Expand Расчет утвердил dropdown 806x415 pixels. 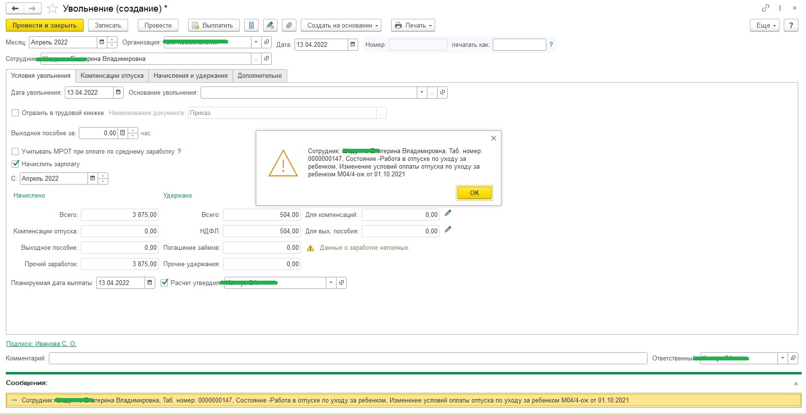point(331,283)
